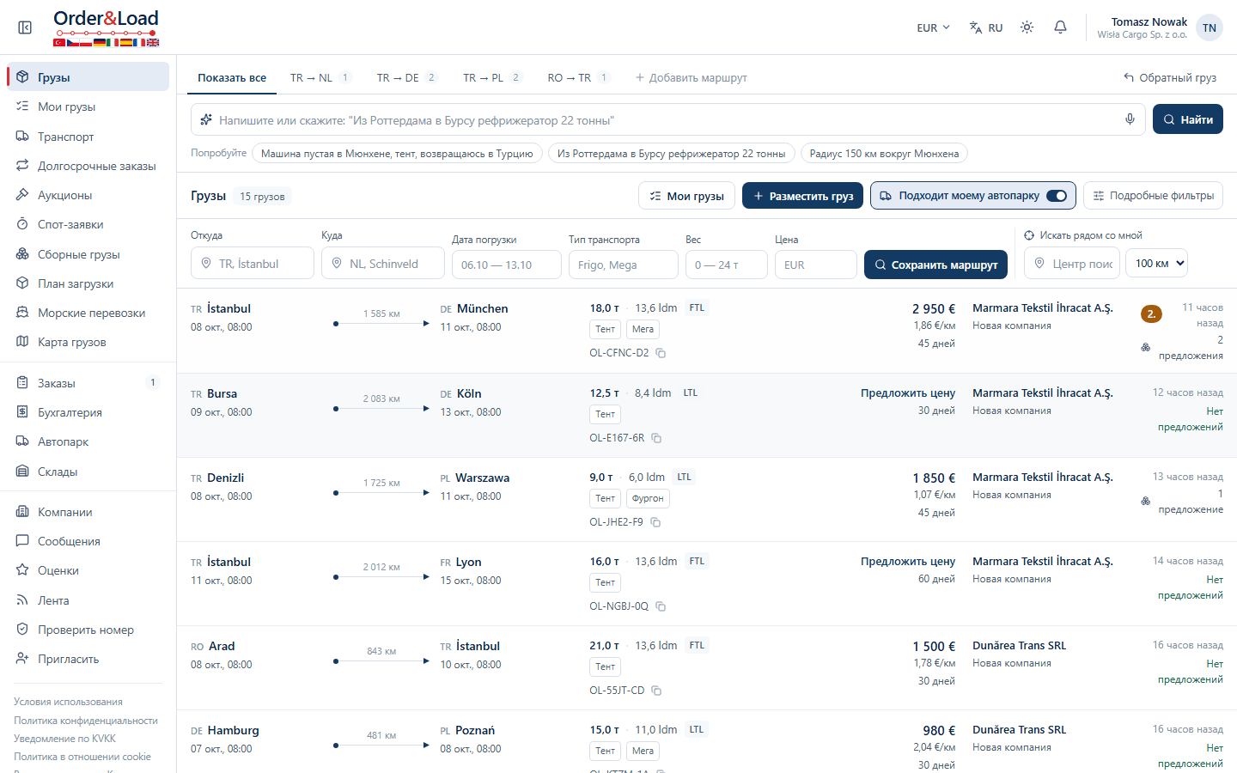The width and height of the screenshot is (1237, 773).
Task: Open Заказы in the sidebar
Action: click(88, 383)
